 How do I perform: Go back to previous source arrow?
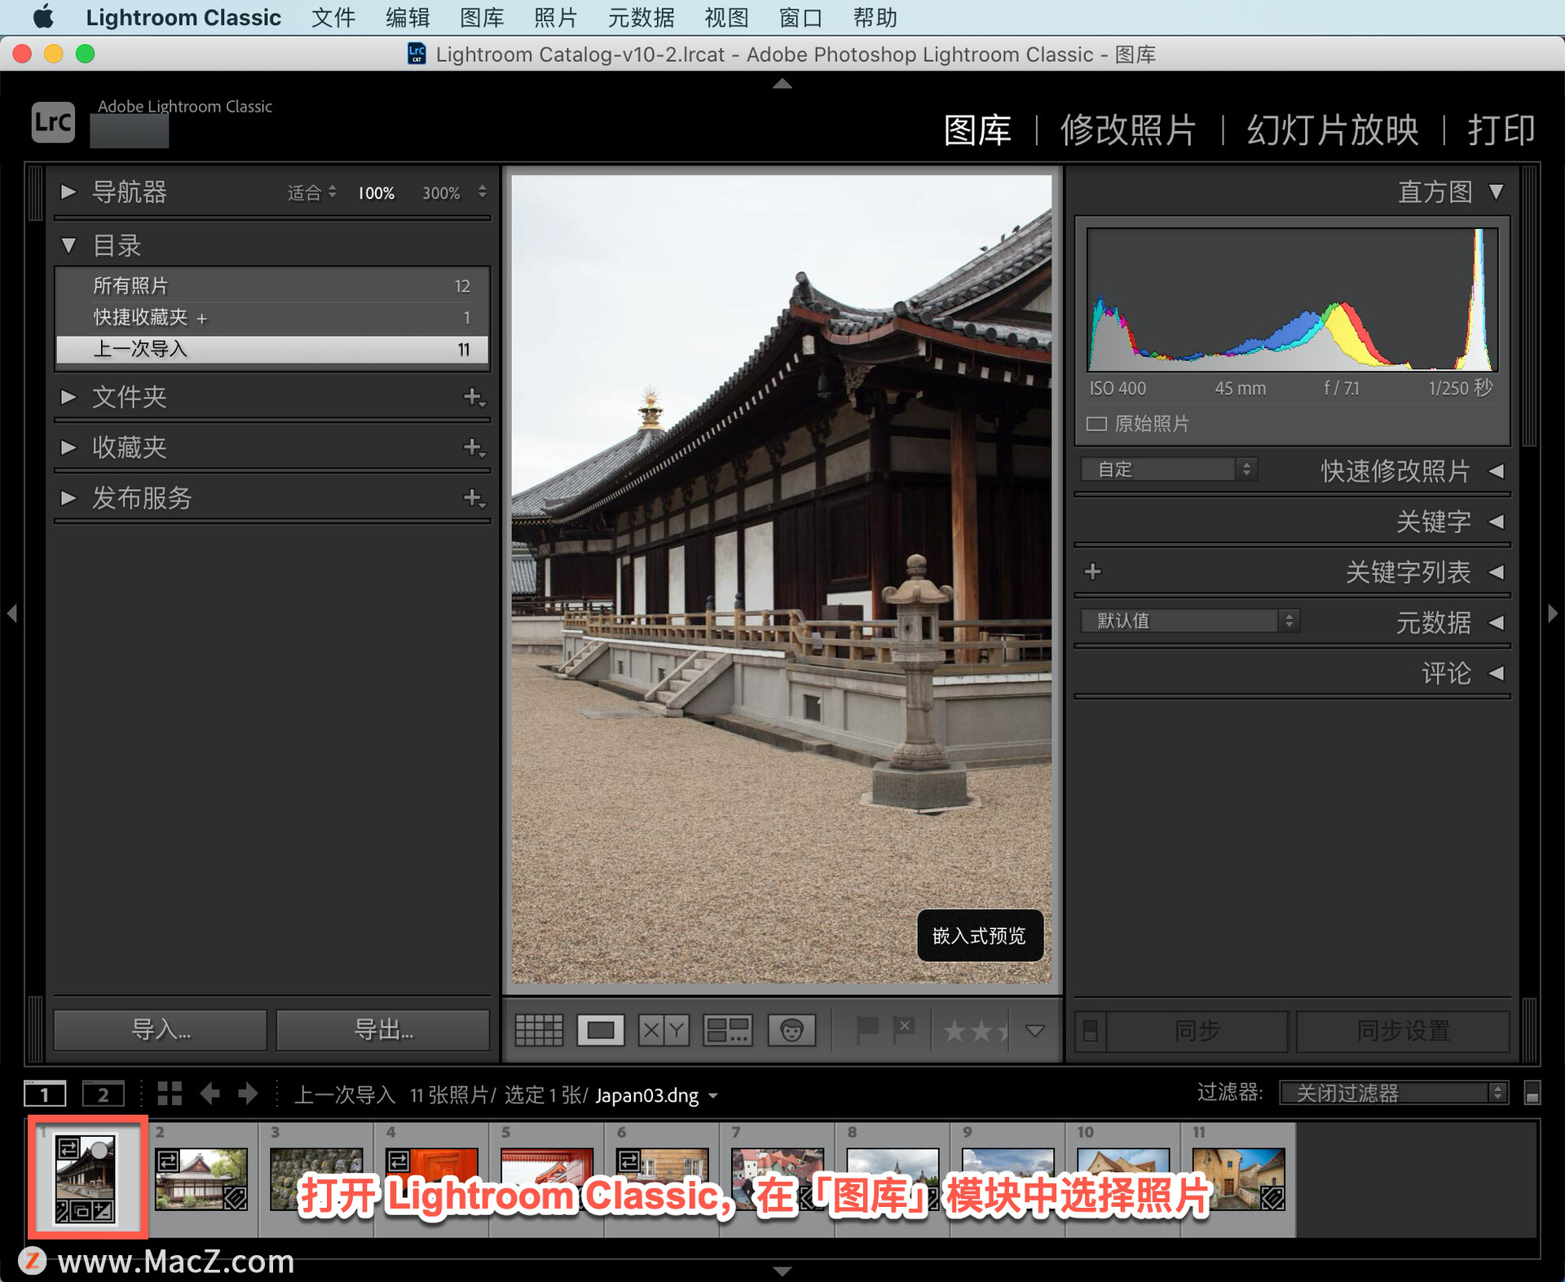pyautogui.click(x=210, y=1094)
